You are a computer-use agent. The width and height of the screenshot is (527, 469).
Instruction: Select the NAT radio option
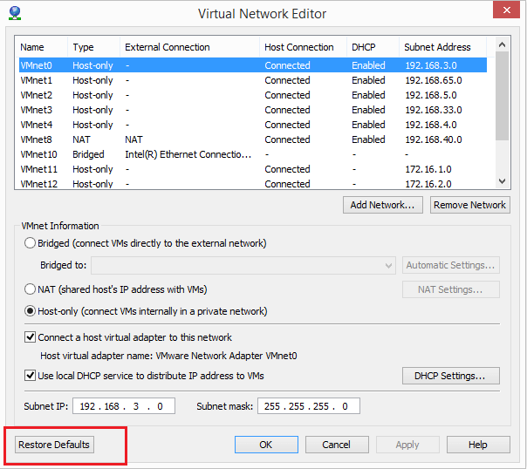[x=31, y=289]
